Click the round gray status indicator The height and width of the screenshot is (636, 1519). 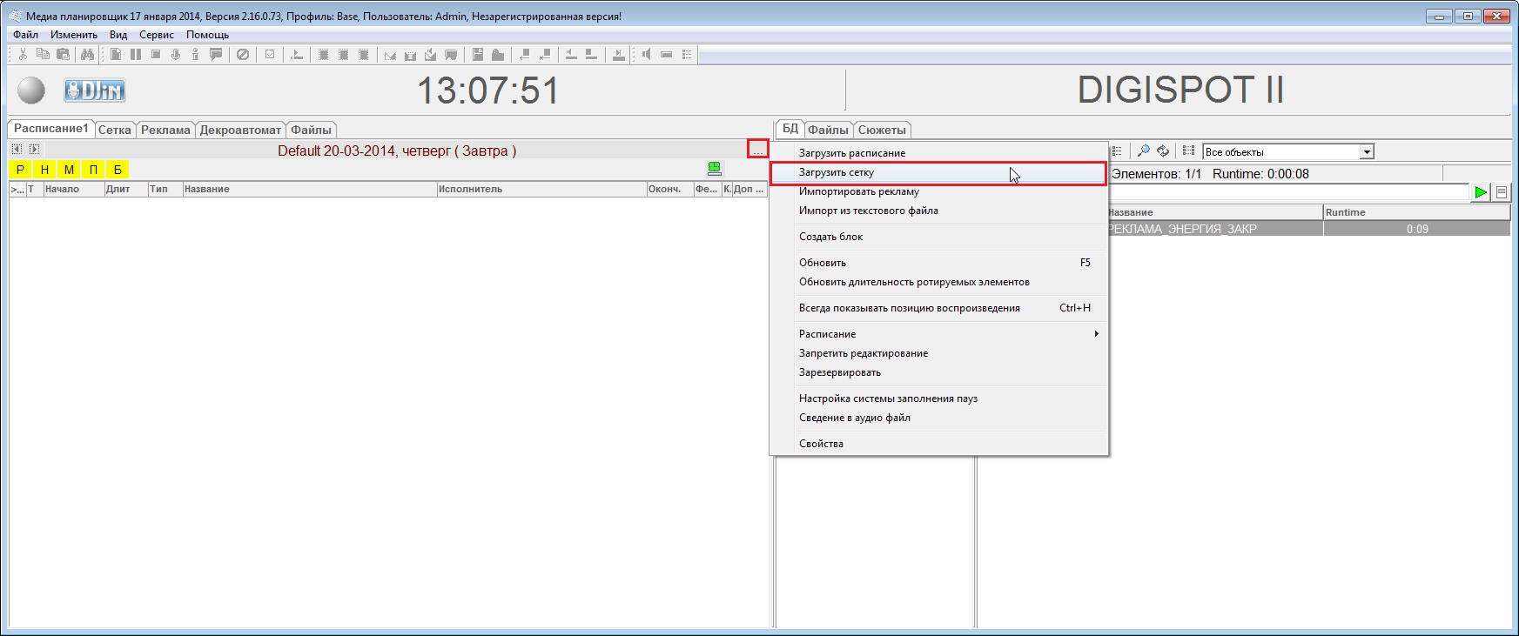(31, 90)
